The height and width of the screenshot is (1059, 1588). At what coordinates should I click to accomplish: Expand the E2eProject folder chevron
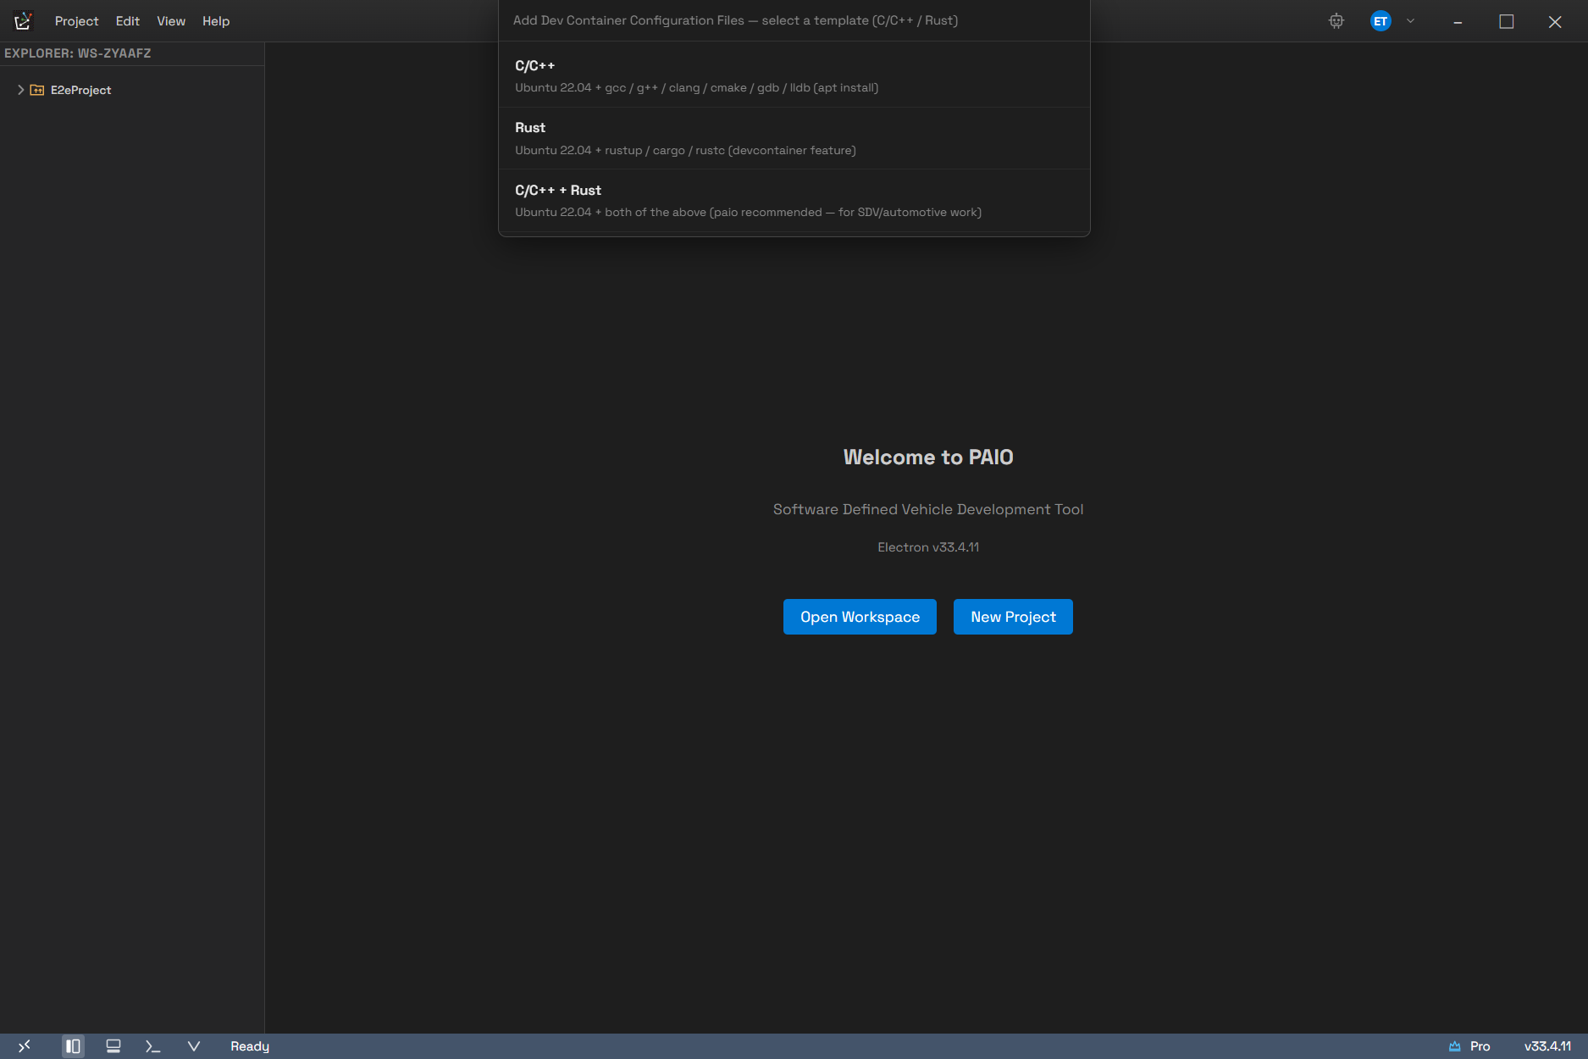[20, 90]
